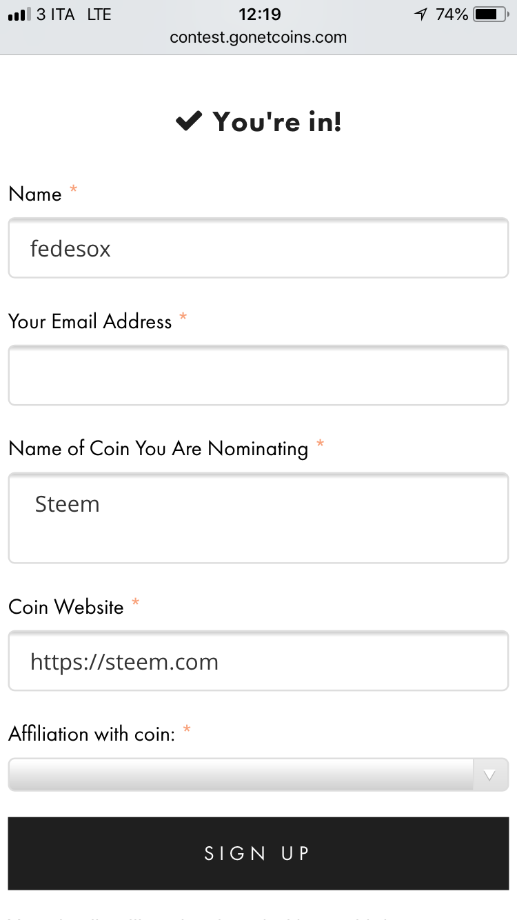This screenshot has height=920, width=517.
Task: Tap the location services arrow icon
Action: (x=420, y=14)
